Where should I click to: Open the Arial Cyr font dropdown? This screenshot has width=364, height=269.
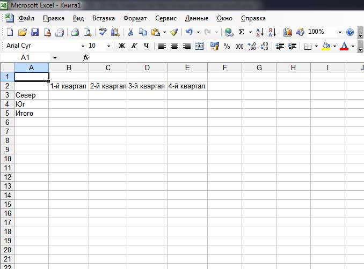(83, 46)
